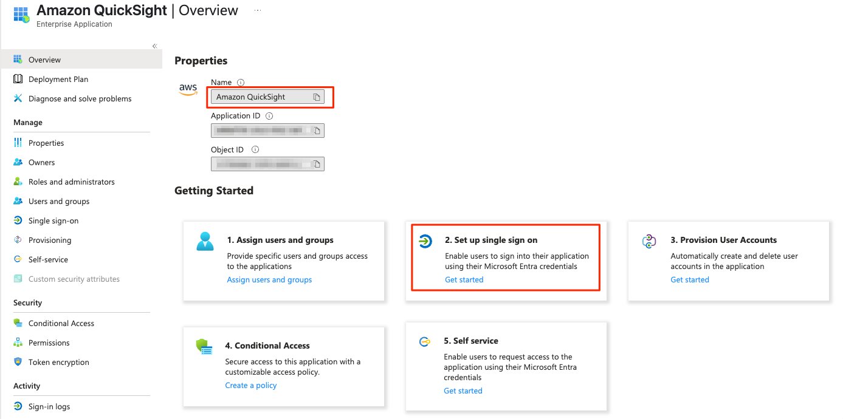Click the Owners people icon
843x419 pixels.
click(18, 162)
